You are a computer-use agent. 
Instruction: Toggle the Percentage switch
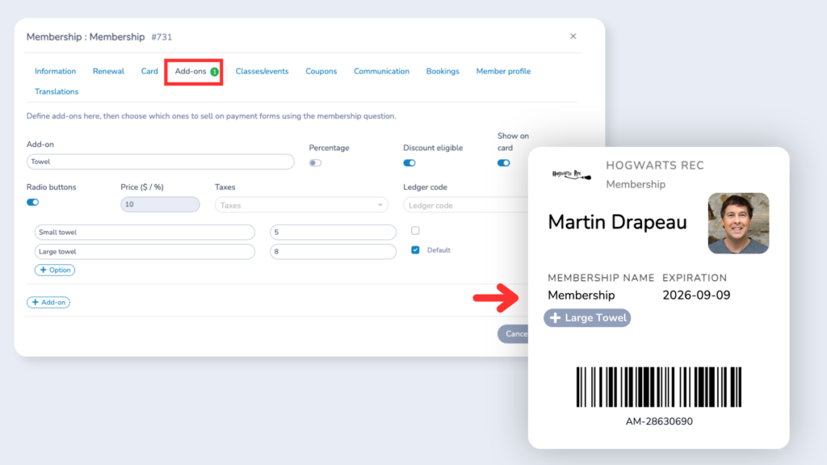point(315,163)
